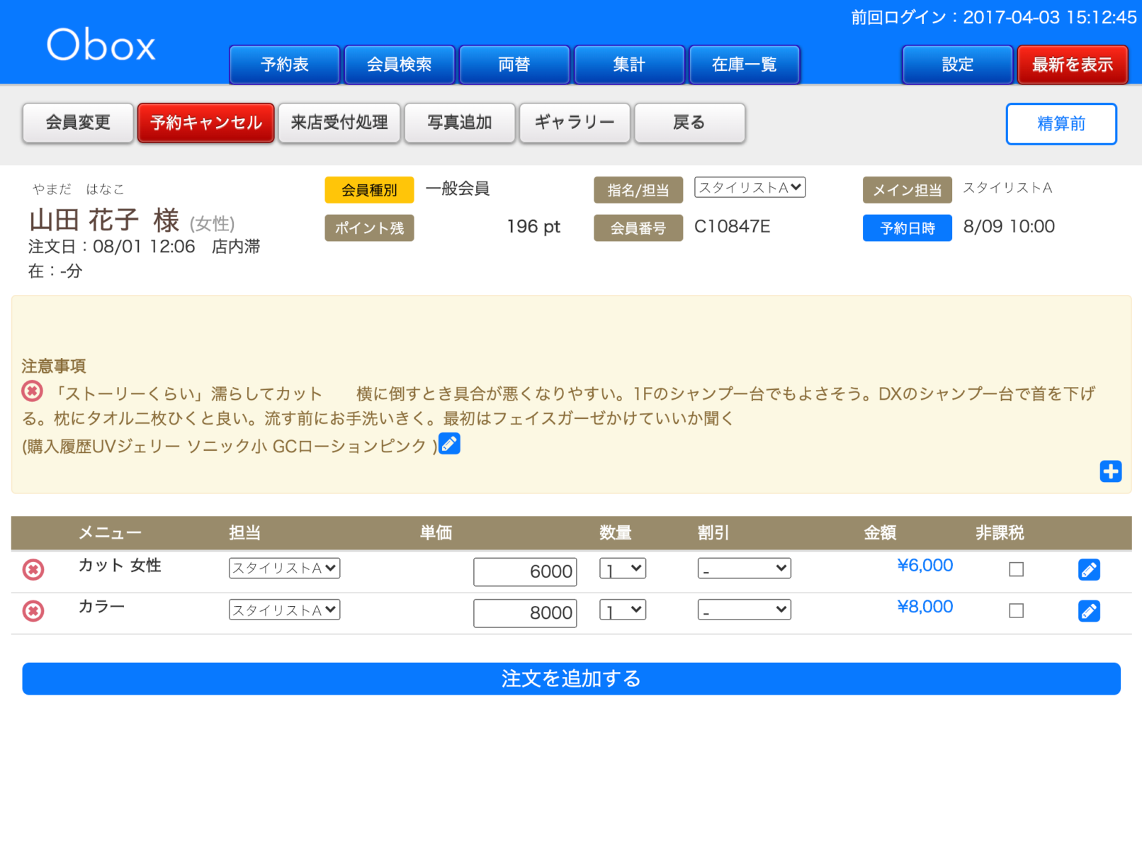1142x857 pixels.
Task: Enable 非課税 for the カット 女性 row
Action: click(x=1017, y=568)
